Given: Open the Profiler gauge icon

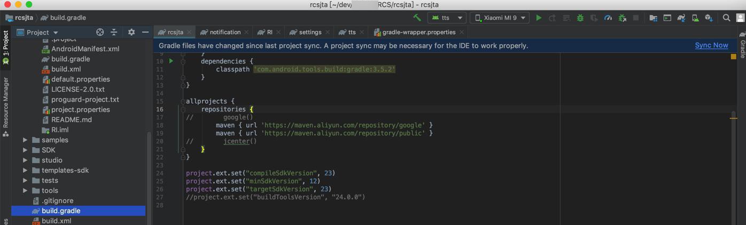Looking at the screenshot, I should 608,18.
